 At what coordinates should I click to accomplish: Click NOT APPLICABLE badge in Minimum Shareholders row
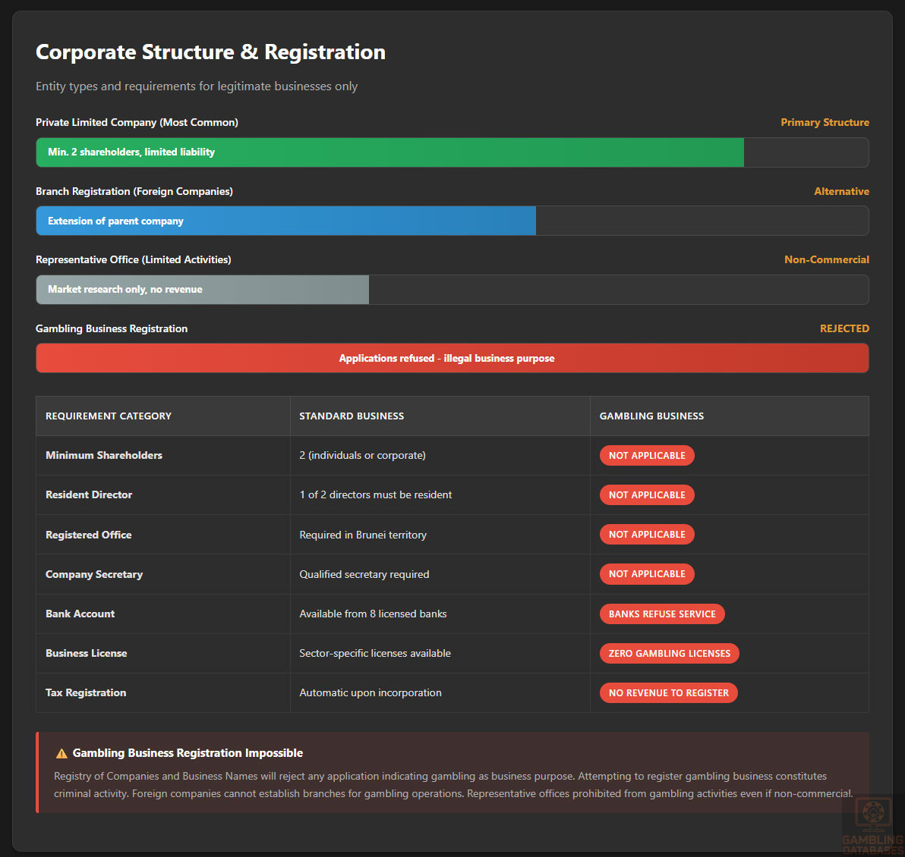[647, 455]
